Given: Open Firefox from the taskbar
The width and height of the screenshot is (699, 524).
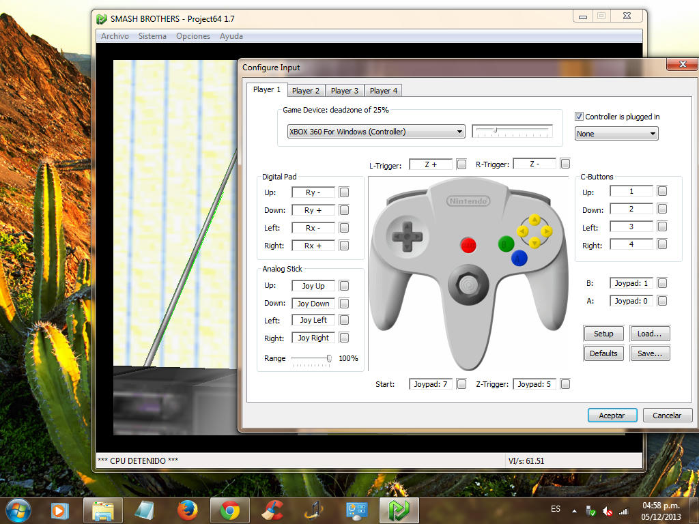Looking at the screenshot, I should [x=187, y=510].
